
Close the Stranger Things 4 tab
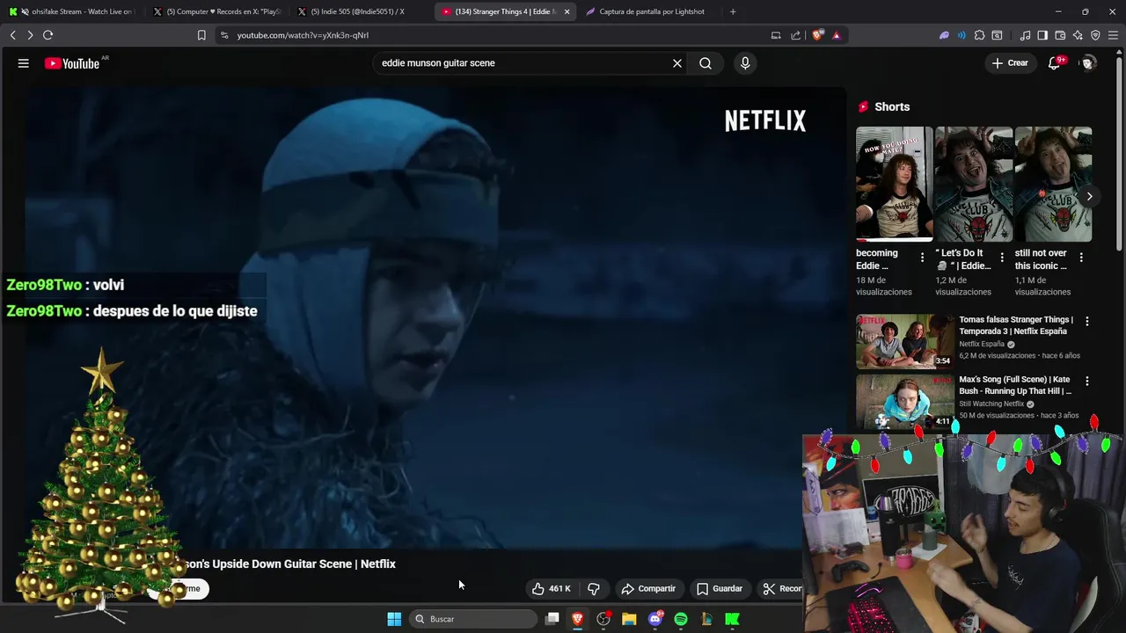pyautogui.click(x=567, y=11)
